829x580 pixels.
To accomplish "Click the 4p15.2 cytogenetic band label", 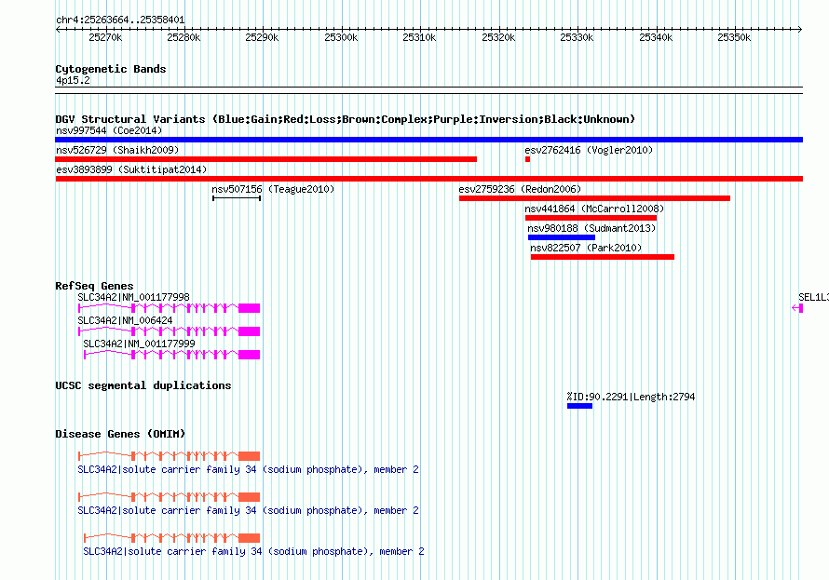I will [x=73, y=80].
